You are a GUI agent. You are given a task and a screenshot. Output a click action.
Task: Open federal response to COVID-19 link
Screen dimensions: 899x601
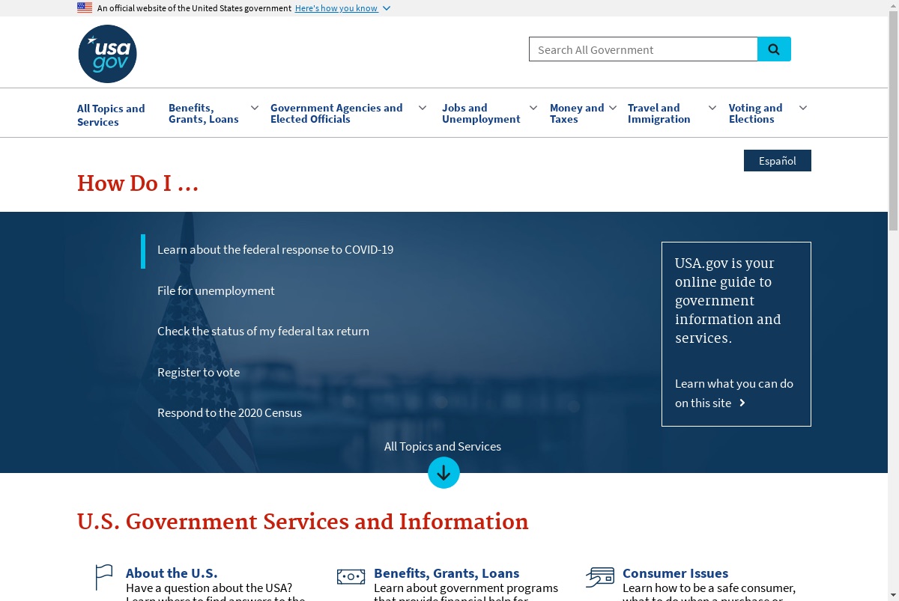pyautogui.click(x=275, y=250)
